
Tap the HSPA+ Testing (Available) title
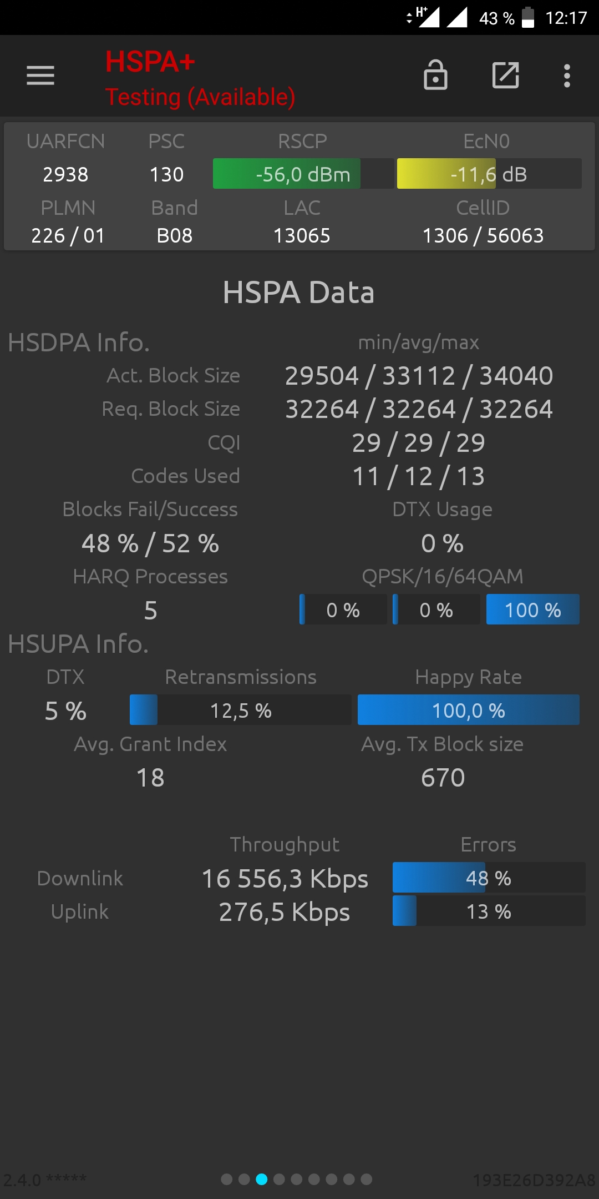click(200, 78)
